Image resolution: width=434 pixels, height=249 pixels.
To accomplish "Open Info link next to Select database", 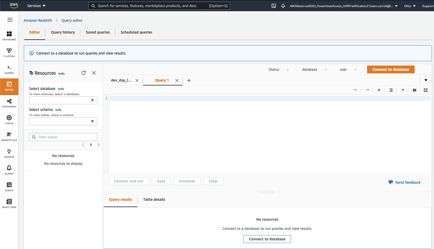I will coord(61,89).
